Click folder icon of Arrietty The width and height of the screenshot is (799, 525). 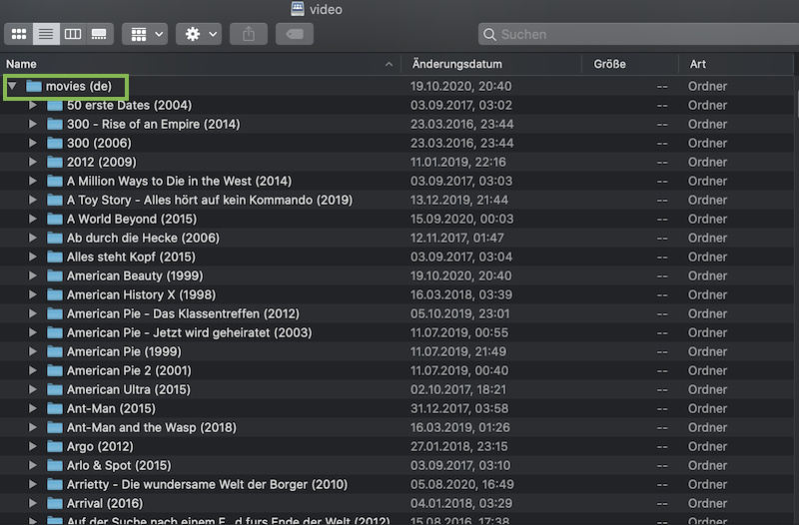coord(55,484)
